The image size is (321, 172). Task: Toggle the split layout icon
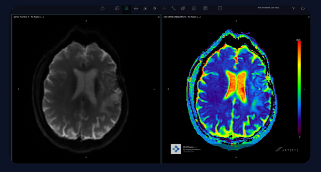(x=220, y=8)
